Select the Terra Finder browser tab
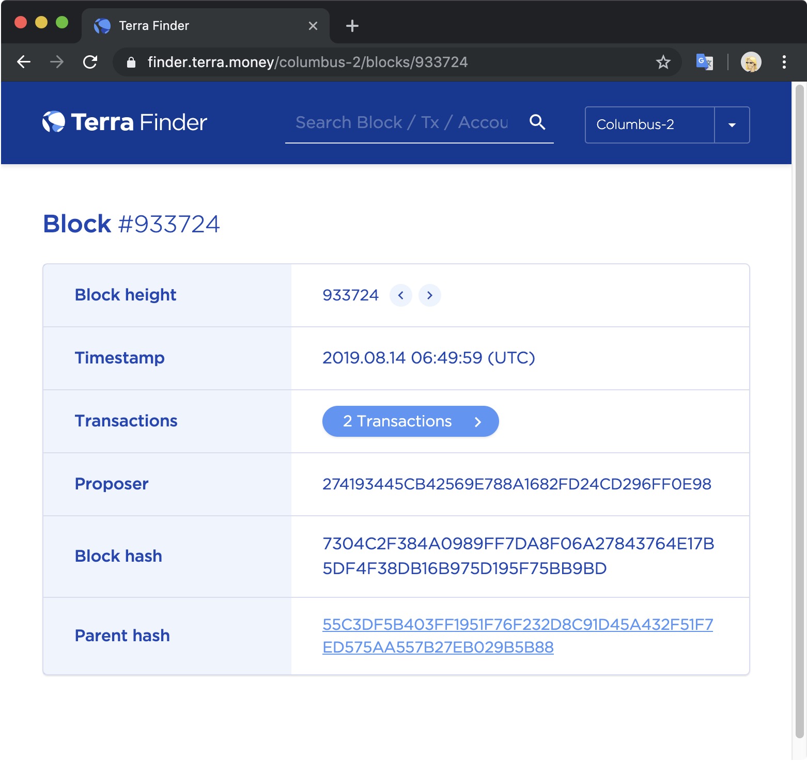This screenshot has height=761, width=807. [205, 26]
